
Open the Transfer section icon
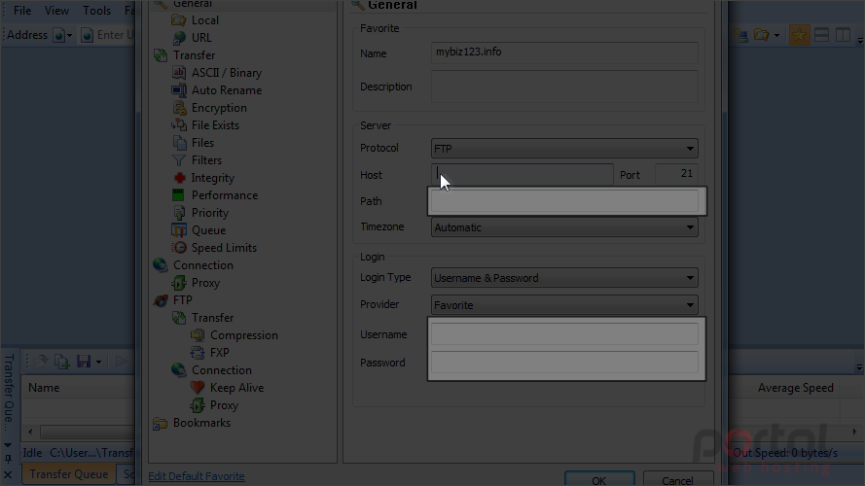[x=161, y=55]
